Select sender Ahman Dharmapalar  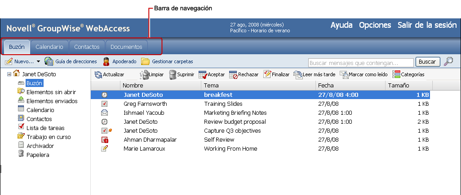pyautogui.click(x=150, y=139)
